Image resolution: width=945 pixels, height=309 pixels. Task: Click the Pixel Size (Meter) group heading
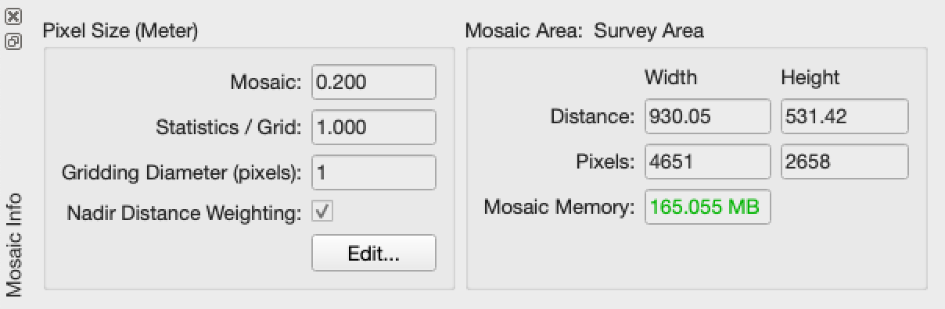[120, 31]
